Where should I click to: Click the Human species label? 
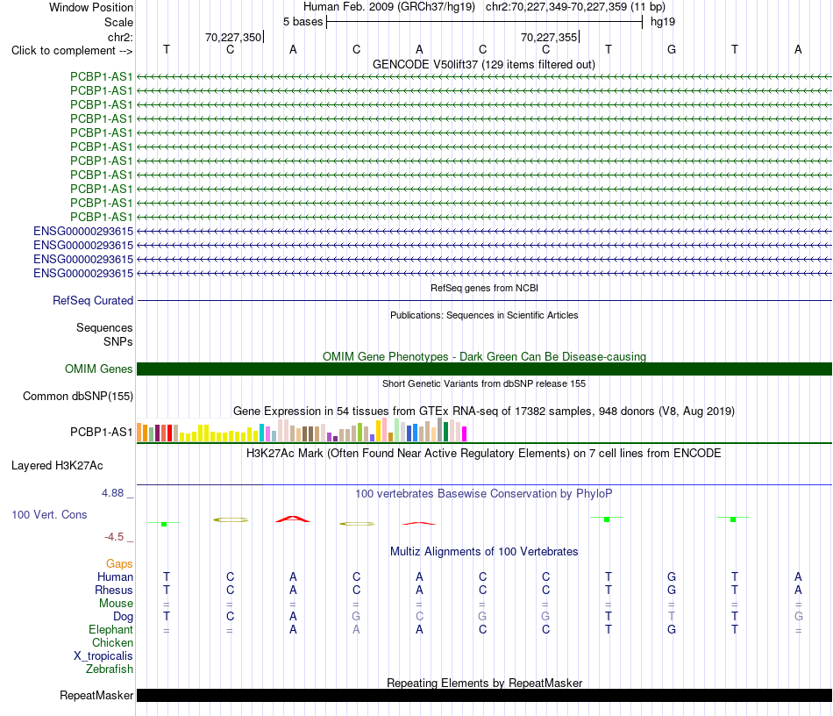(x=115, y=576)
